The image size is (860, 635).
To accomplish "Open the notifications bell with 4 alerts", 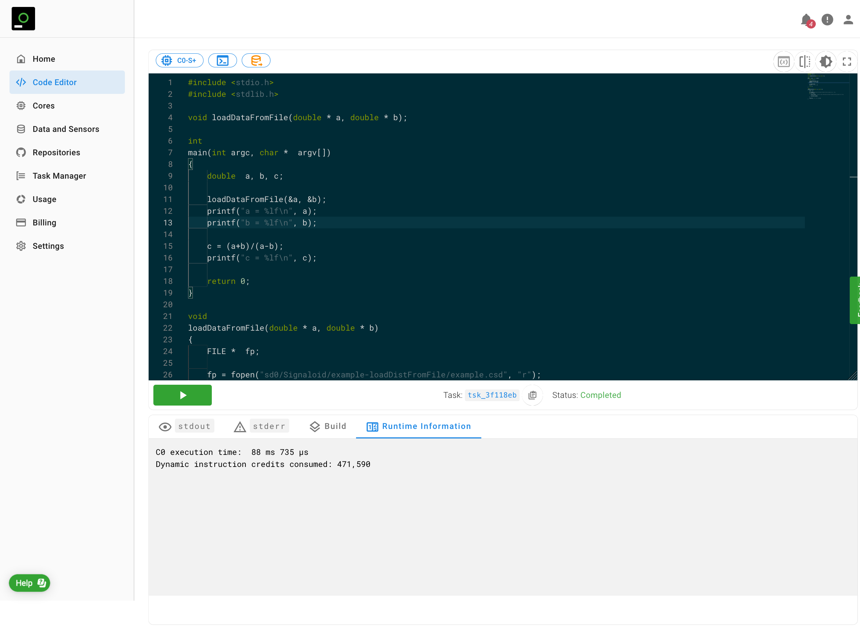I will pos(806,20).
